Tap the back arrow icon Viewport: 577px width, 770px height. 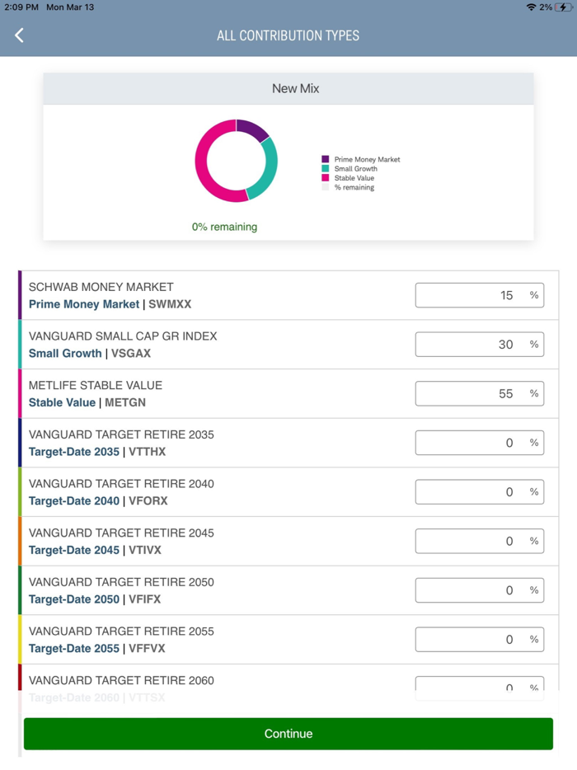[19, 35]
